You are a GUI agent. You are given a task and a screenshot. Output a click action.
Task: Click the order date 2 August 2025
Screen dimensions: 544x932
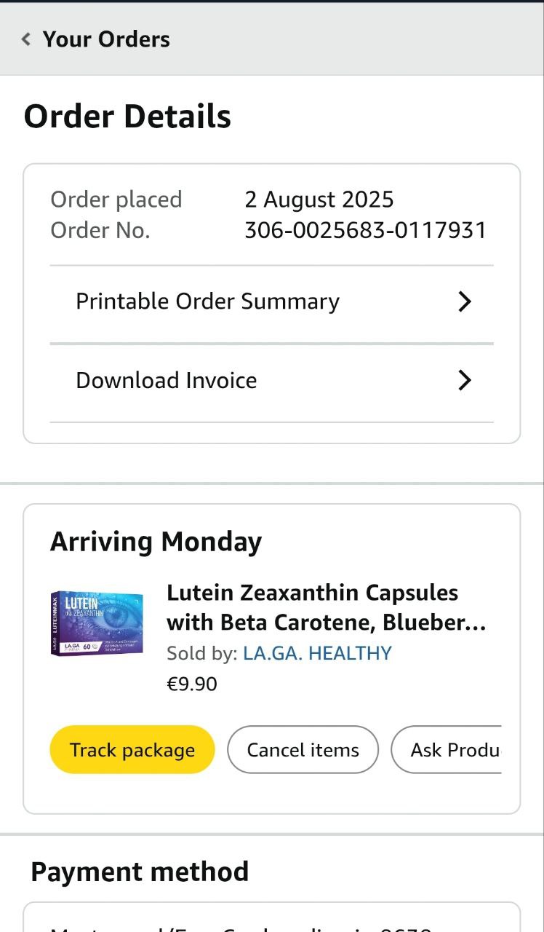319,200
